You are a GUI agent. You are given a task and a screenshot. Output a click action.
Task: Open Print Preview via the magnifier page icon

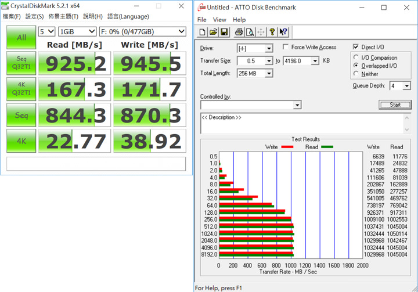pos(249,31)
